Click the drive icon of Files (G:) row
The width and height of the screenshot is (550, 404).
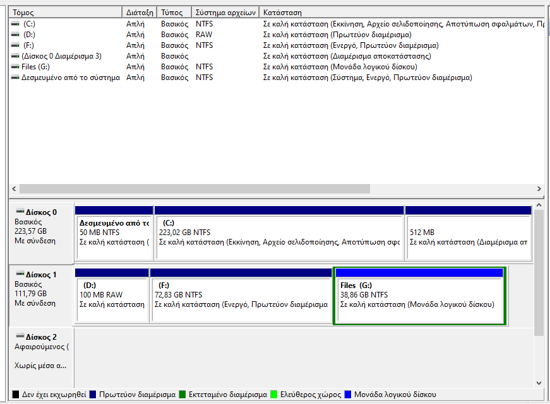[15, 67]
